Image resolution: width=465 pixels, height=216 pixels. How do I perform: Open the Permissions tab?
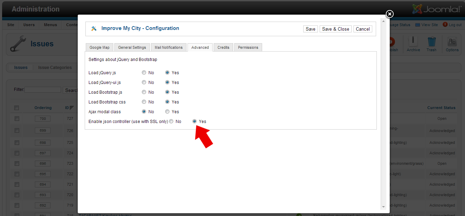(248, 47)
